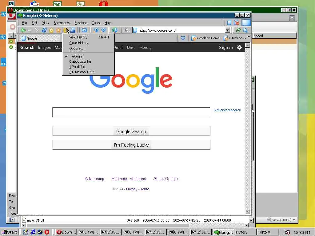315x236 pixels.
Task: Open the About Google link
Action: pos(165,179)
